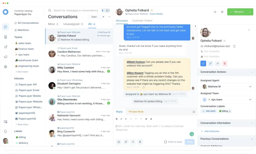Image resolution: width=256 pixels, height=154 pixels.
Task: Remove the billing label from conversation
Action: (x=230, y=111)
